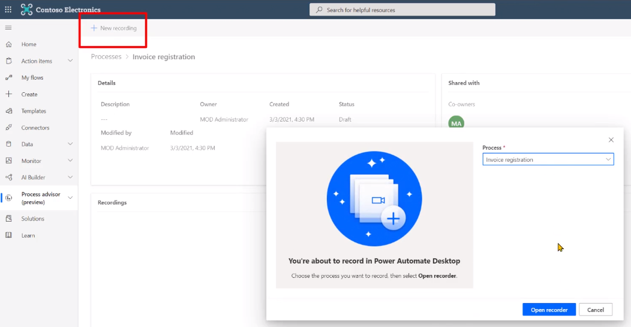Click the New recording label text
This screenshot has width=631, height=327.
pyautogui.click(x=118, y=28)
